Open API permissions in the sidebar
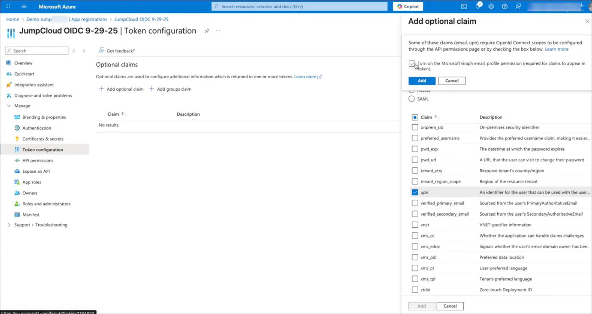This screenshot has width=592, height=314. coord(38,160)
